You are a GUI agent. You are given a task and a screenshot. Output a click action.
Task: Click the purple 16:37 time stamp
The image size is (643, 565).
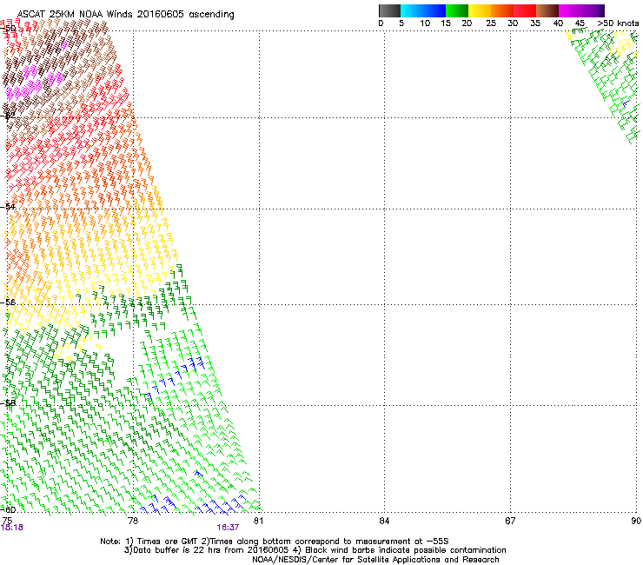click(228, 528)
